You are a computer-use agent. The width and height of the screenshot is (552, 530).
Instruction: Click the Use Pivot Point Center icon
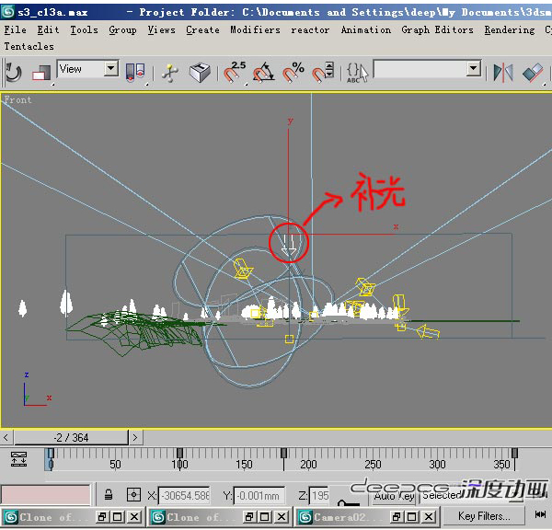coord(135,73)
